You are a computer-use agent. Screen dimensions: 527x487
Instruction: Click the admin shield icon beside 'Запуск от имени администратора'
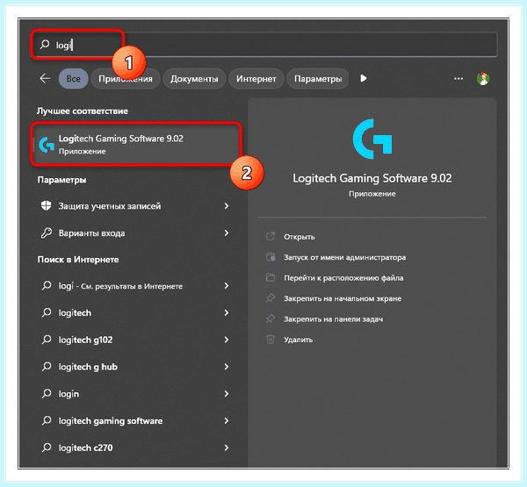click(271, 257)
